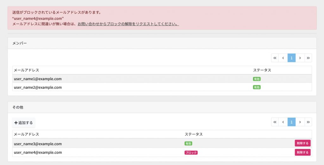
Task: Click the メンバー table ステータス column header
Action: [x=262, y=70]
